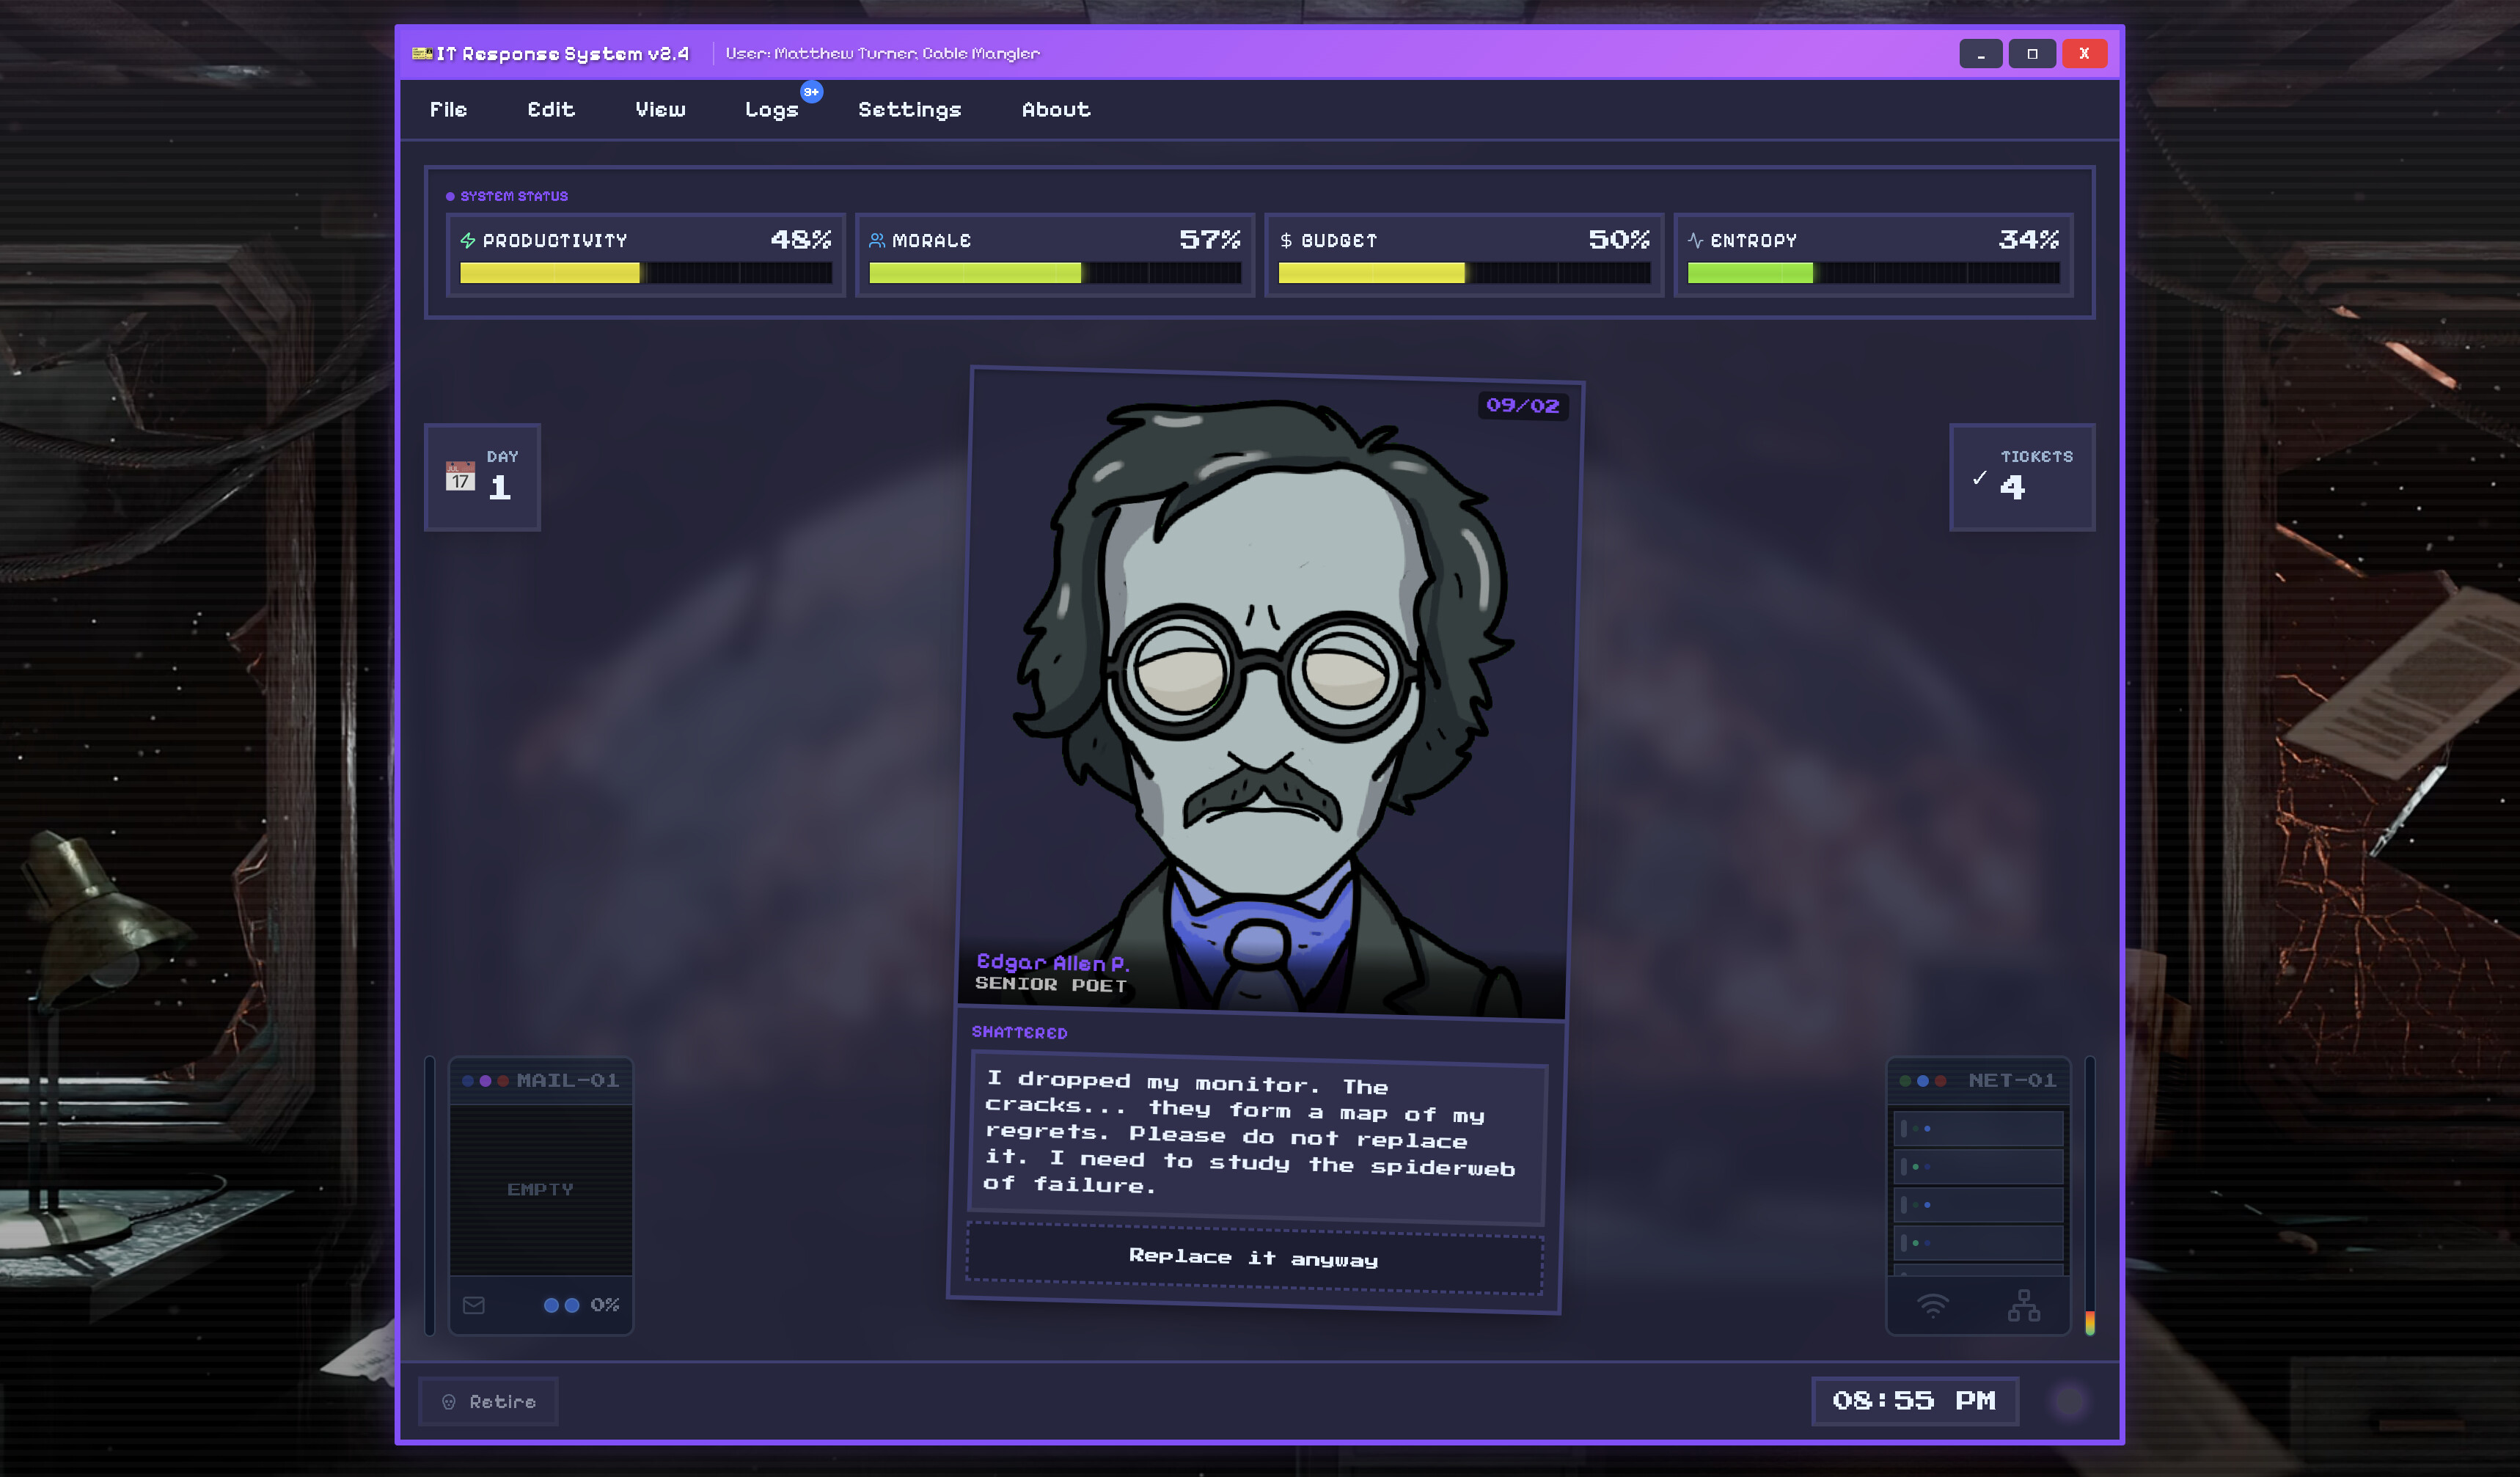Minimize the IT Response System window

[1980, 53]
